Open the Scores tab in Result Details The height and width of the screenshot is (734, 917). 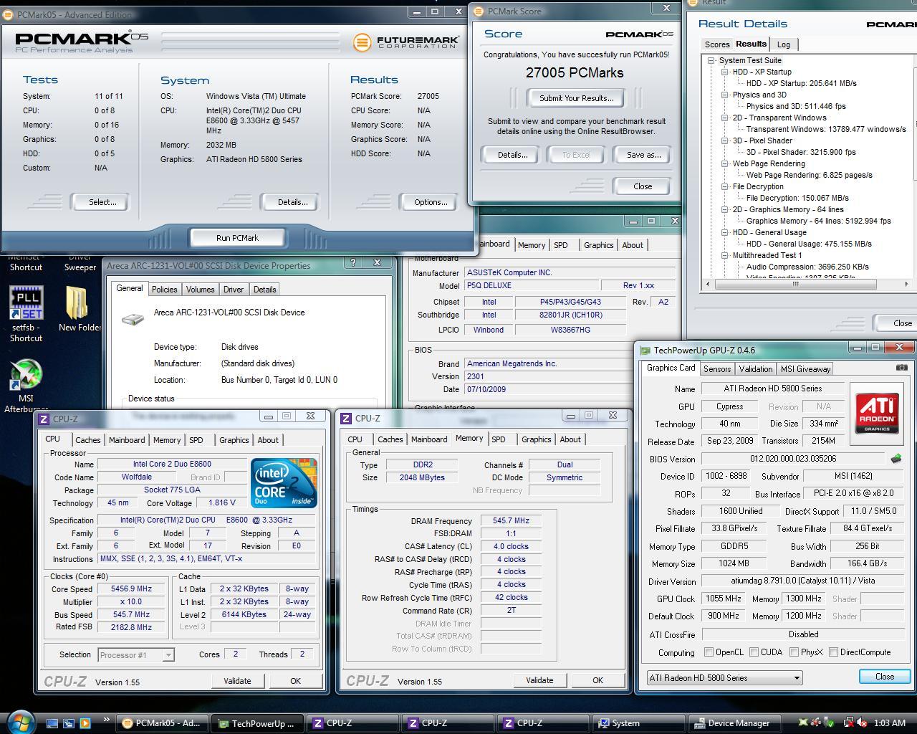click(717, 44)
